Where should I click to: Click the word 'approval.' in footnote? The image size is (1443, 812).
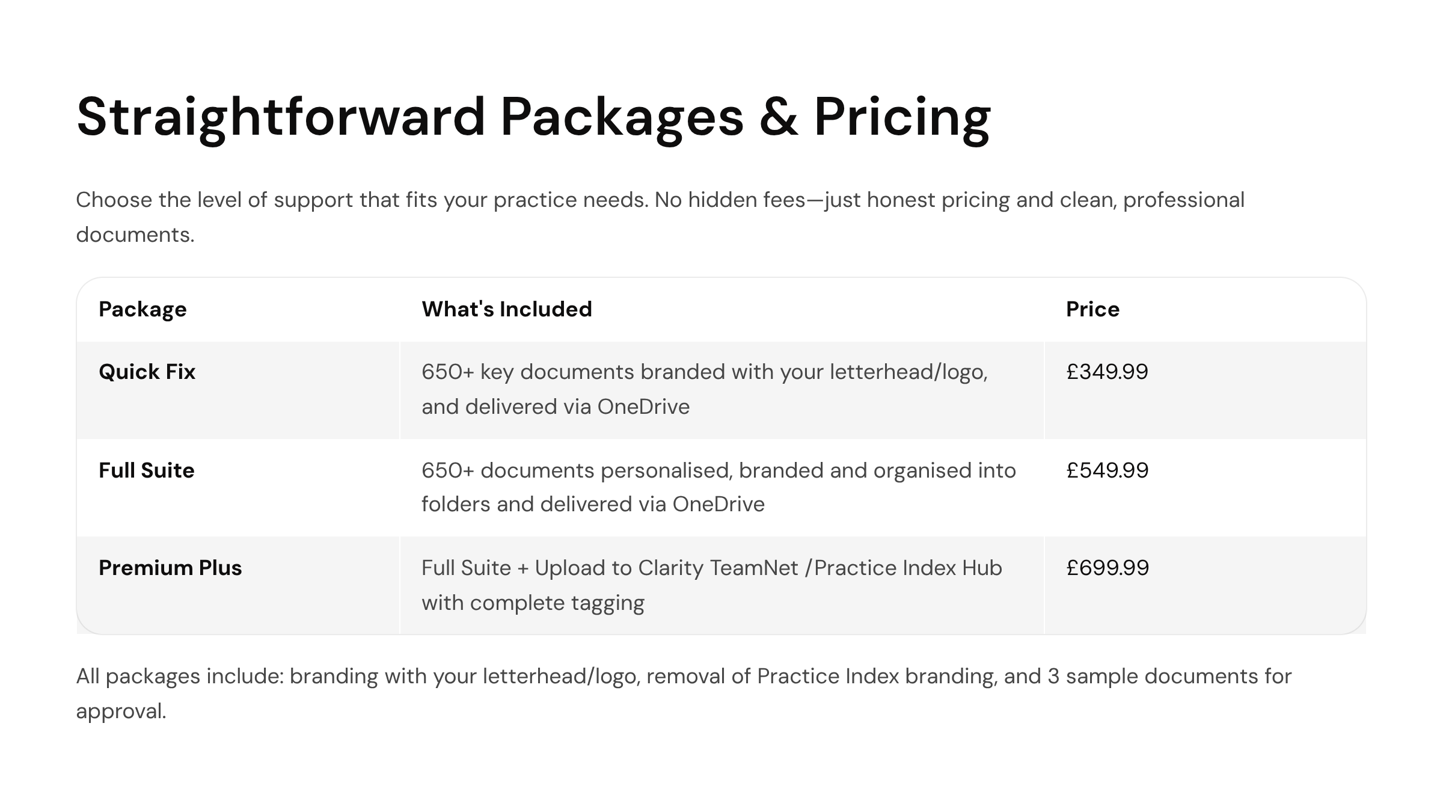point(121,712)
